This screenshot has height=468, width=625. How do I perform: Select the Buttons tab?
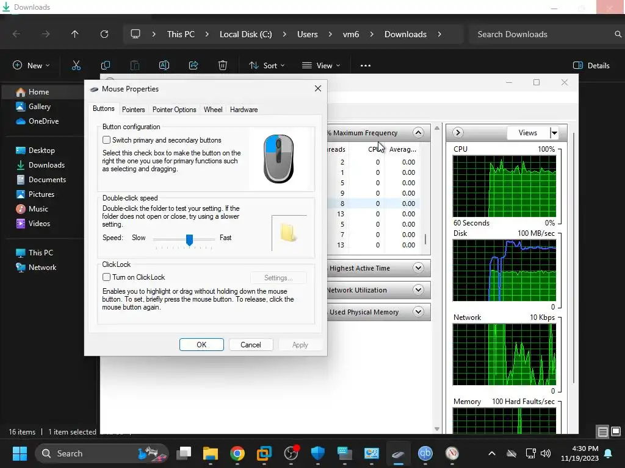pyautogui.click(x=103, y=108)
